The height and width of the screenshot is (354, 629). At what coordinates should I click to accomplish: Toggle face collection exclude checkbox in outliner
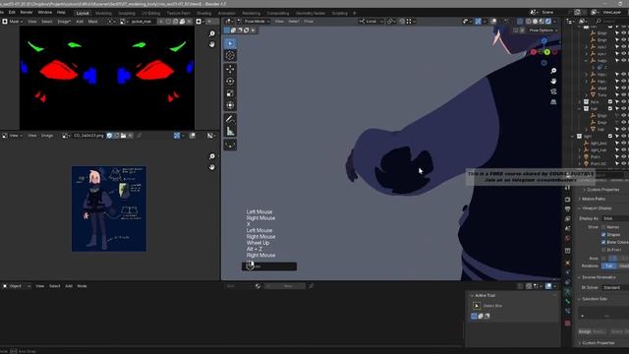coord(610,102)
